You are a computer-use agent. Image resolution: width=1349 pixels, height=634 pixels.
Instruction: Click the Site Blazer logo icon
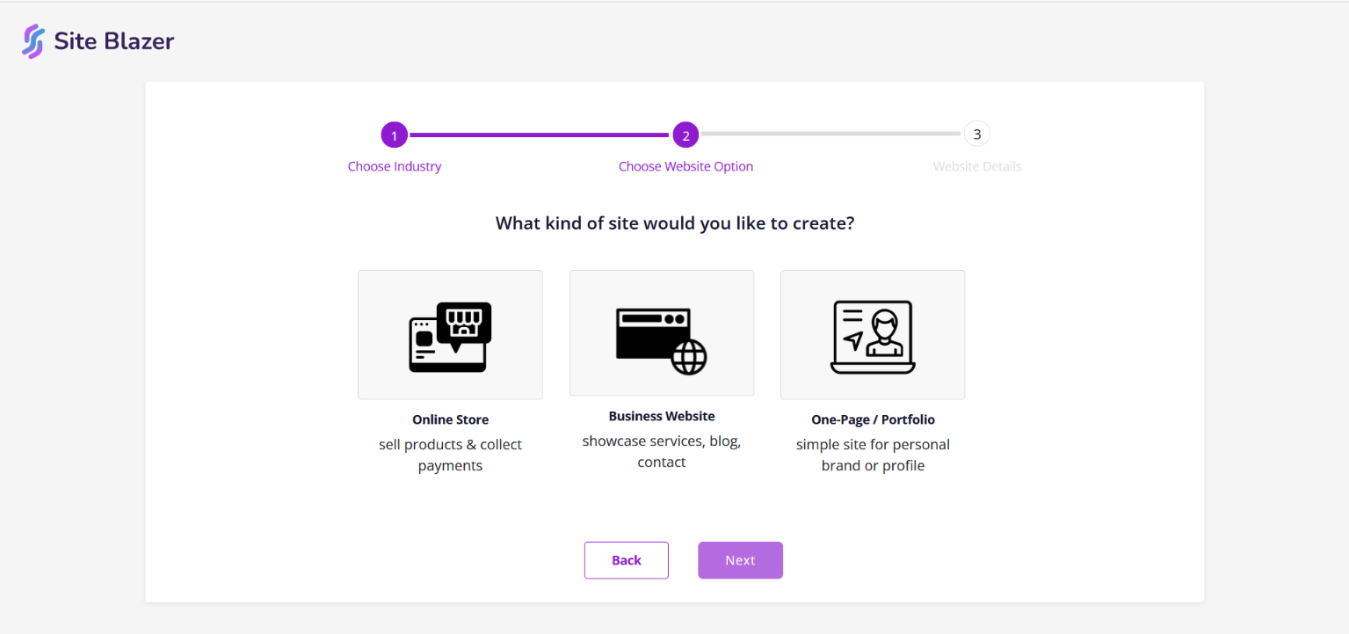click(x=33, y=41)
